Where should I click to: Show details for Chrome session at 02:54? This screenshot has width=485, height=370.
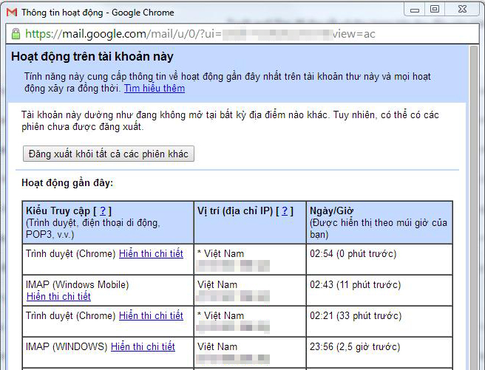pyautogui.click(x=151, y=253)
